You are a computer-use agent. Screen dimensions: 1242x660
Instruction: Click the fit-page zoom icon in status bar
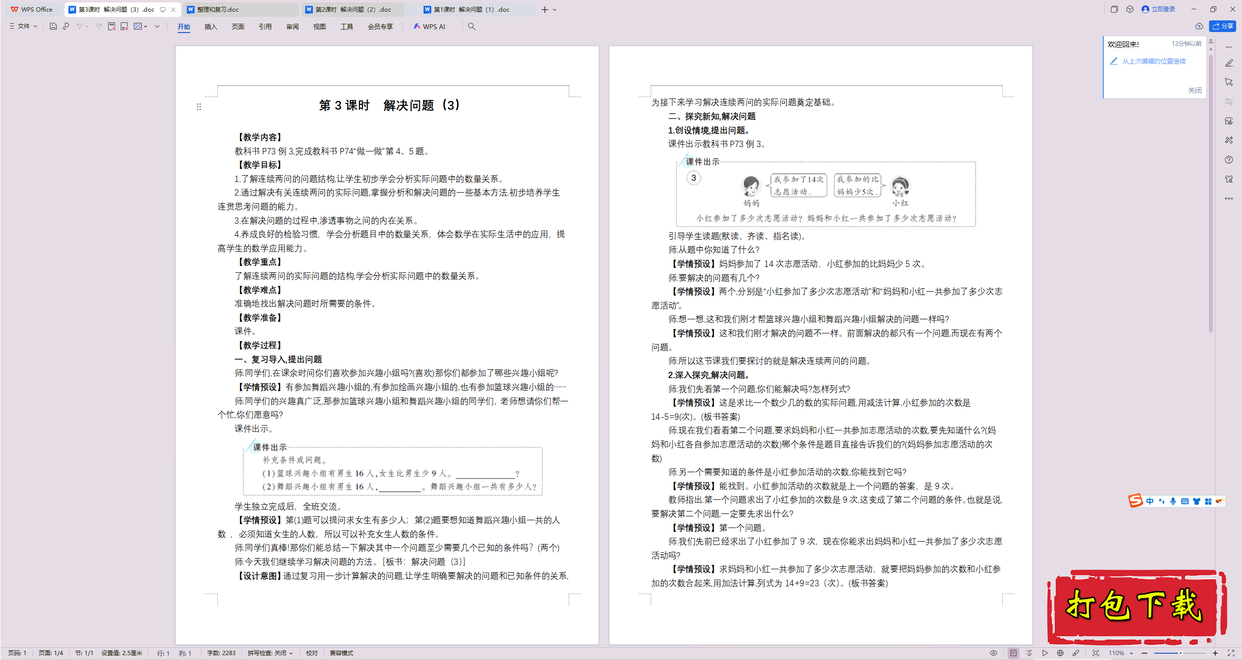point(1095,653)
